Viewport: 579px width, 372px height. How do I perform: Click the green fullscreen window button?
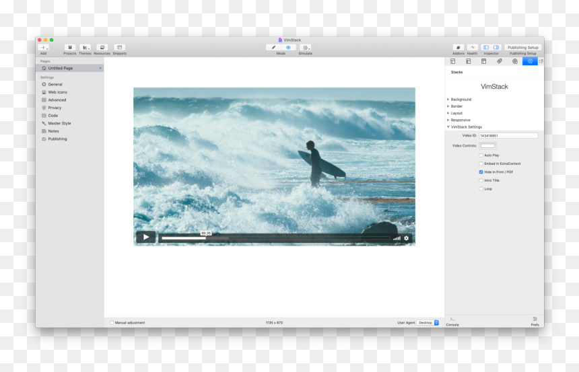[52, 40]
